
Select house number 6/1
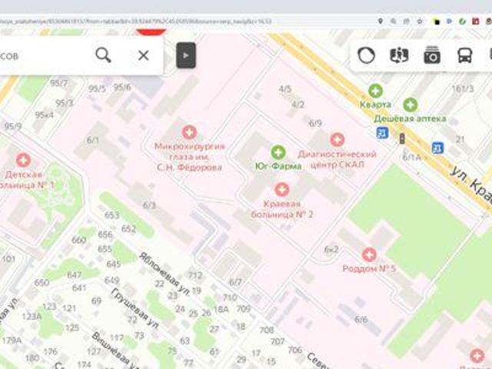coord(93,140)
